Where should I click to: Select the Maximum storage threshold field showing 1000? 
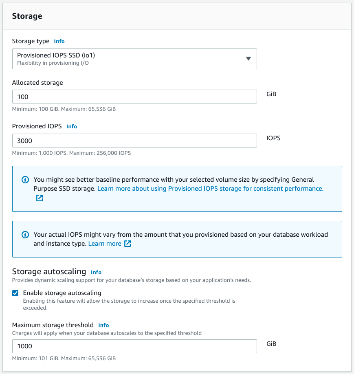pos(134,346)
